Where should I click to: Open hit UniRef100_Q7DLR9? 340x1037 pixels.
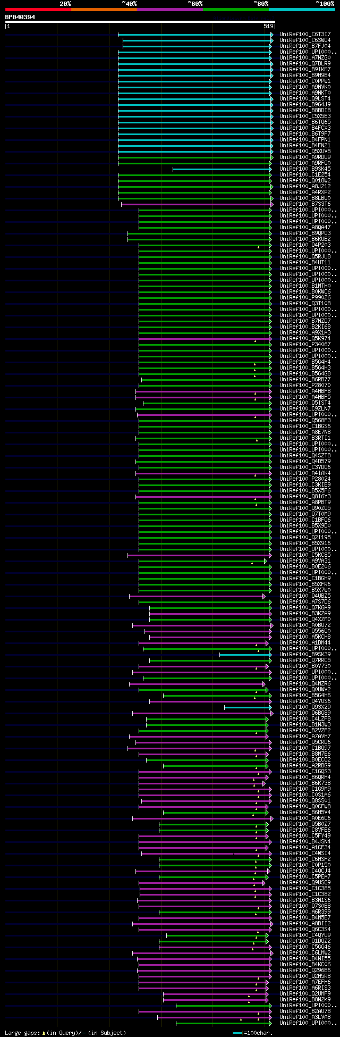pos(305,63)
